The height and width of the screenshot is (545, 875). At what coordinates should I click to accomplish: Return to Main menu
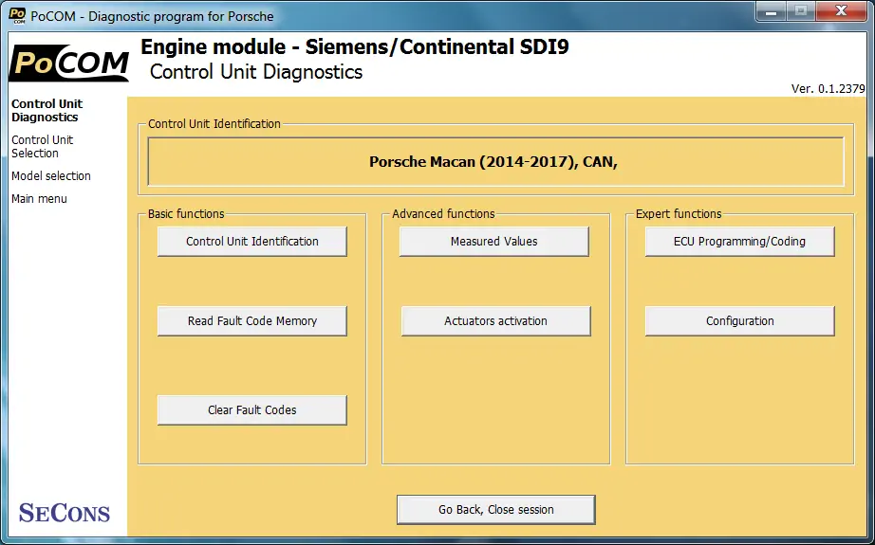pyautogui.click(x=39, y=199)
